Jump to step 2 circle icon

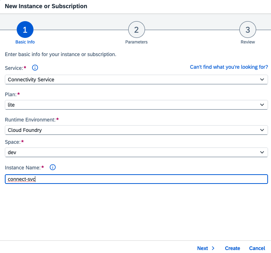point(136,30)
